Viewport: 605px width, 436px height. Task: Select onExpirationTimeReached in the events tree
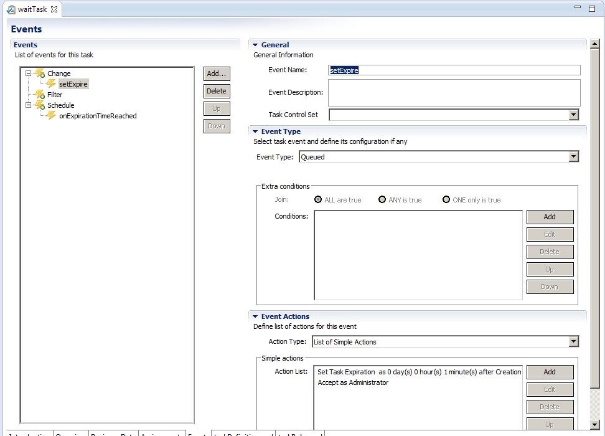pyautogui.click(x=98, y=116)
